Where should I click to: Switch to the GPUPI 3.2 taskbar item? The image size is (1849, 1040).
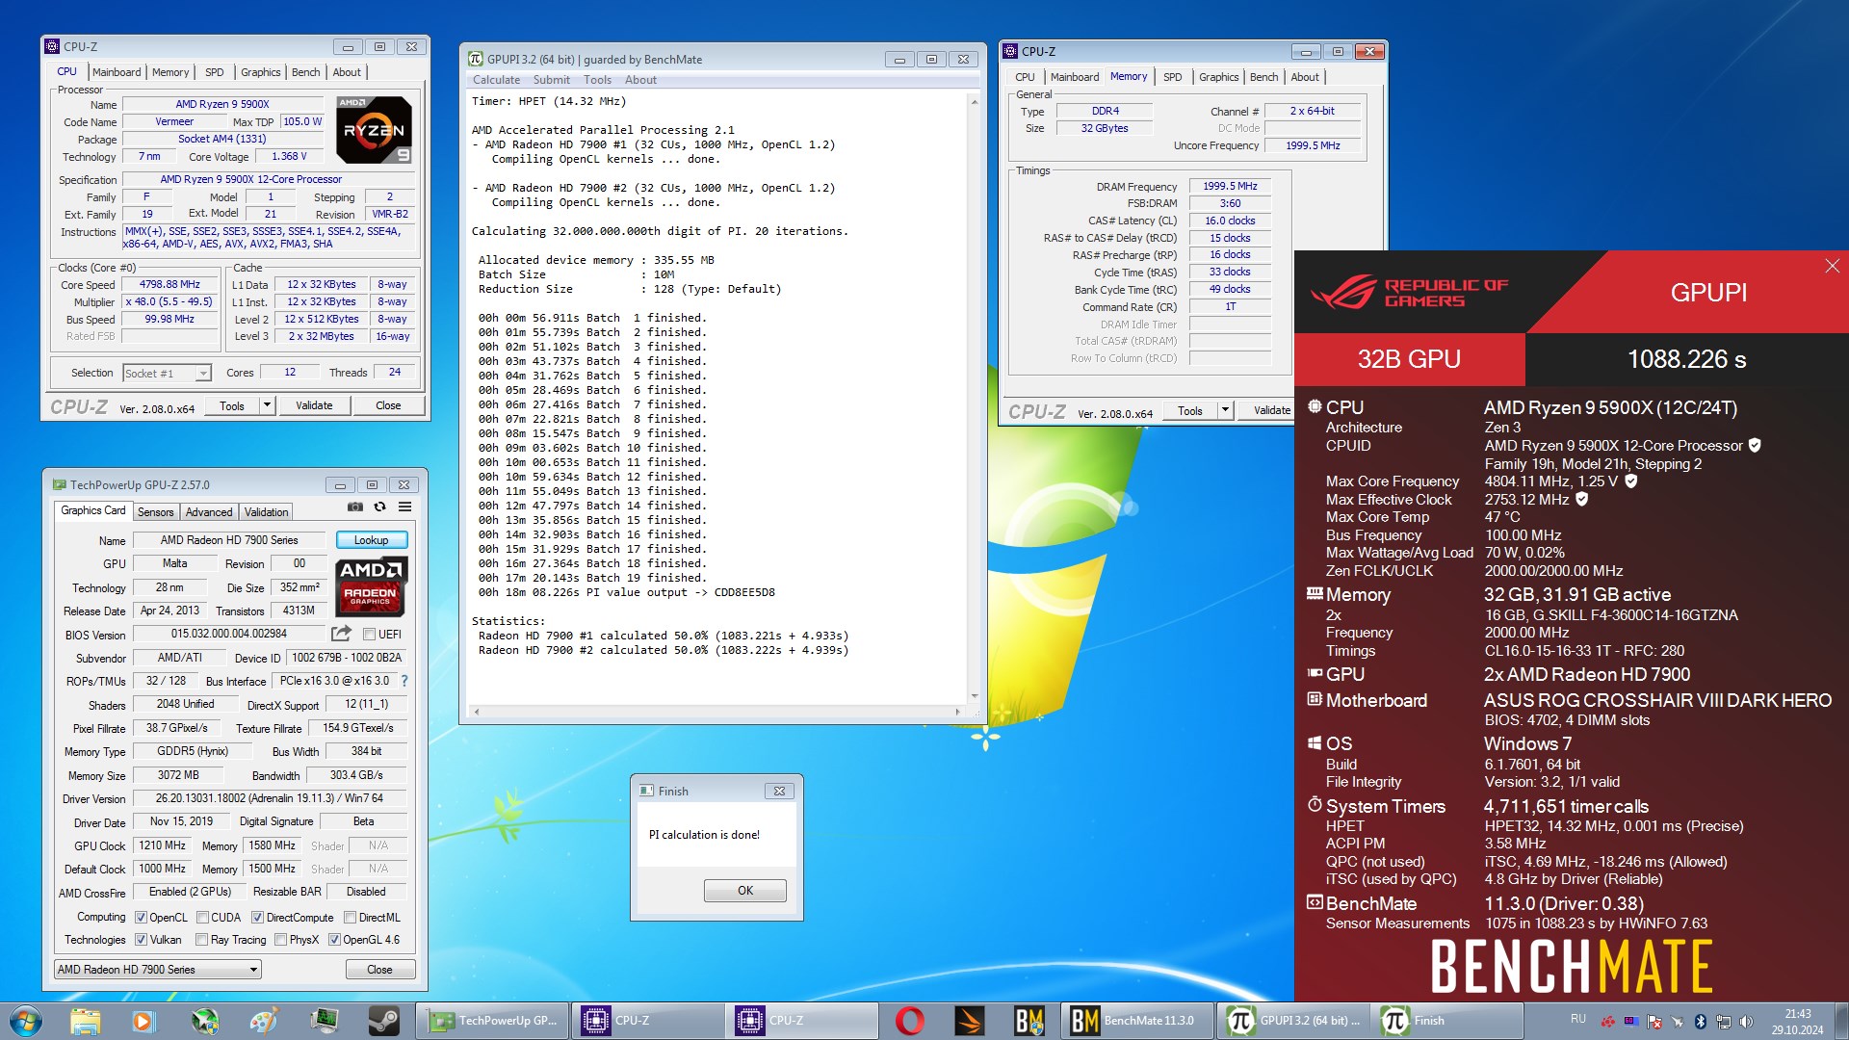(x=1293, y=1021)
